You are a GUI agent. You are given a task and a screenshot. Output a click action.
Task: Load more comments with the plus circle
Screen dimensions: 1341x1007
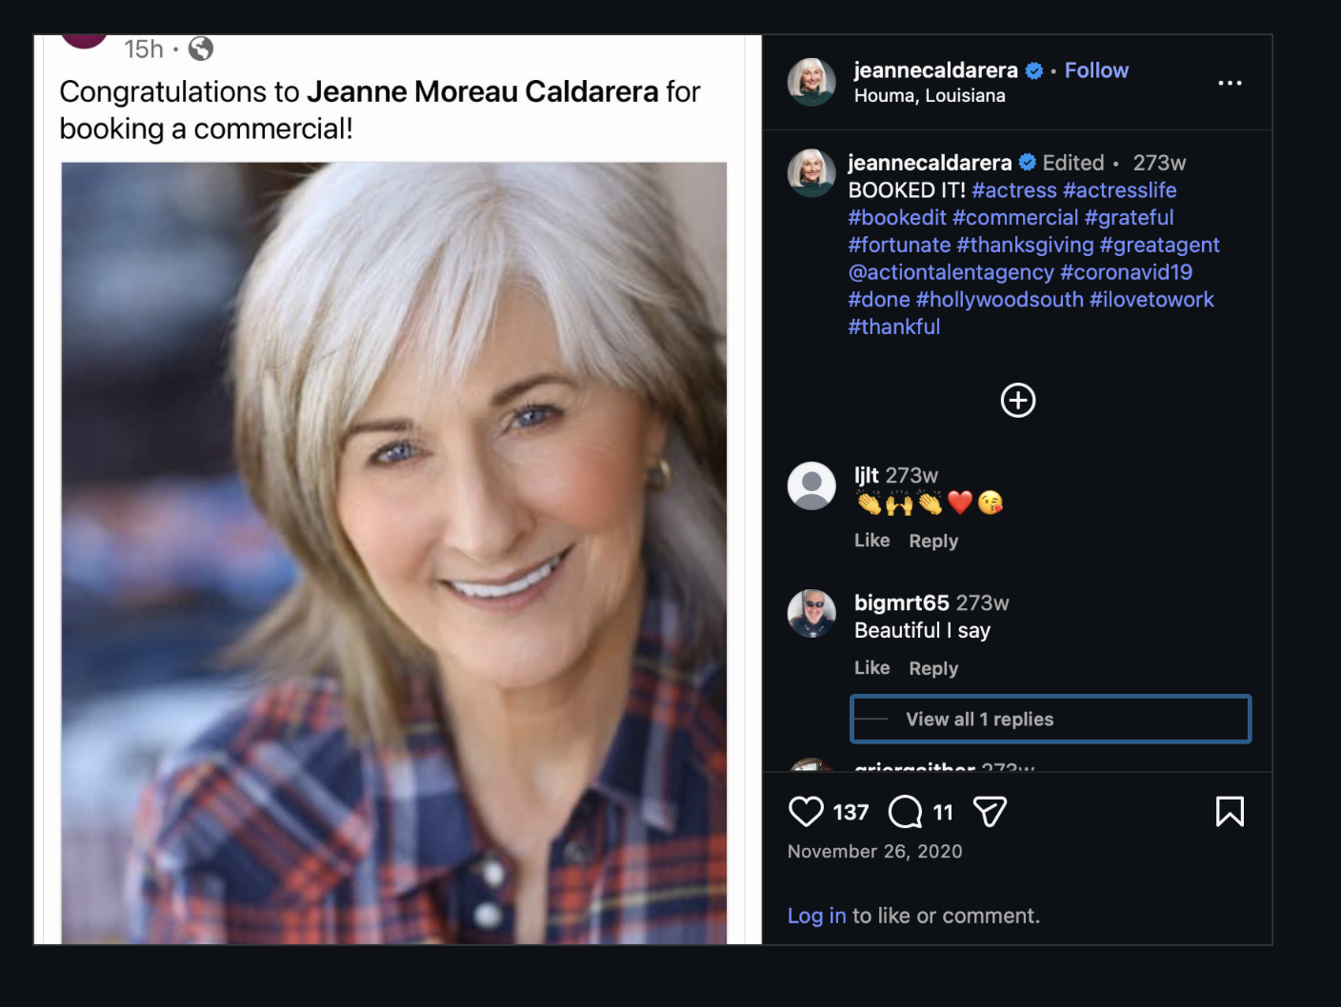1018,400
